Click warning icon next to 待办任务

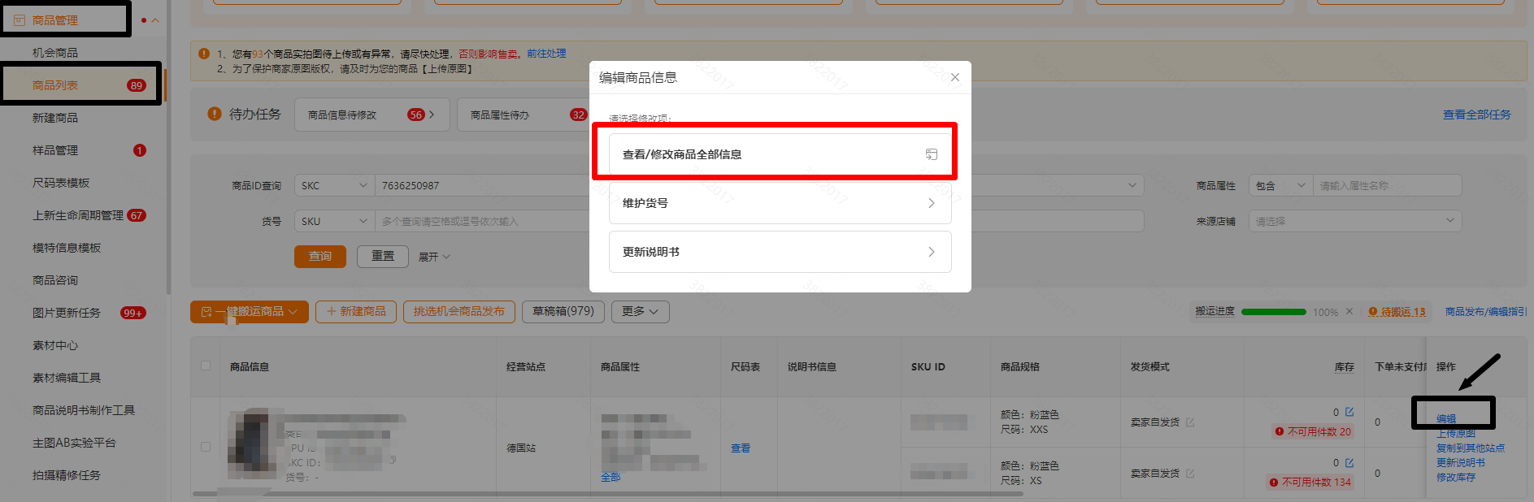point(215,115)
